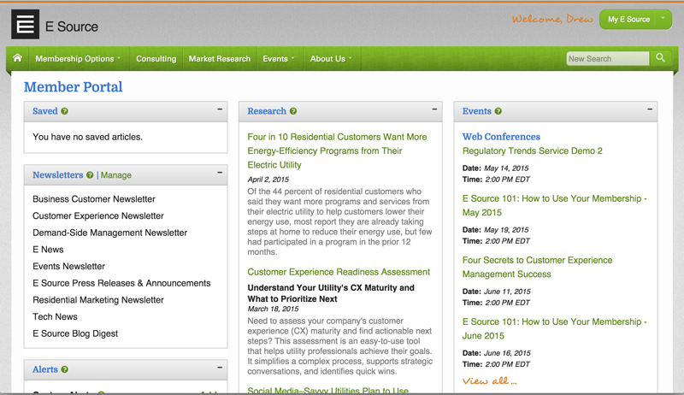Open the Events Newsletter
The width and height of the screenshot is (684, 395).
(x=69, y=266)
